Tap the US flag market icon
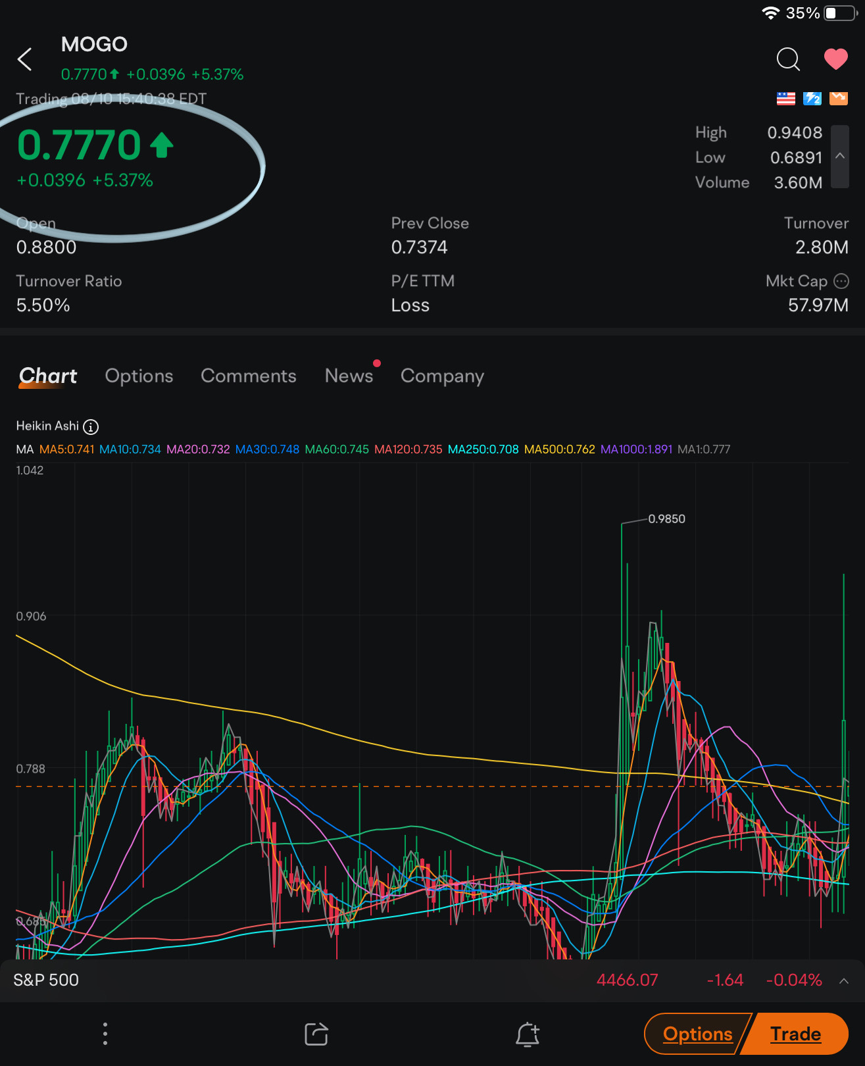This screenshot has height=1066, width=865. pos(786,99)
